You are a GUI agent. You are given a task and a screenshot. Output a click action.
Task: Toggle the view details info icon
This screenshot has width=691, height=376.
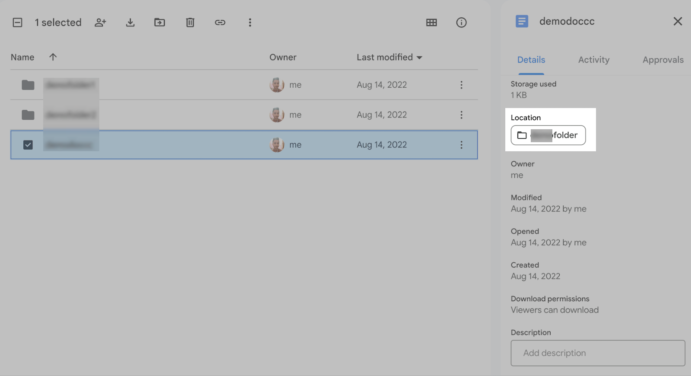click(461, 22)
